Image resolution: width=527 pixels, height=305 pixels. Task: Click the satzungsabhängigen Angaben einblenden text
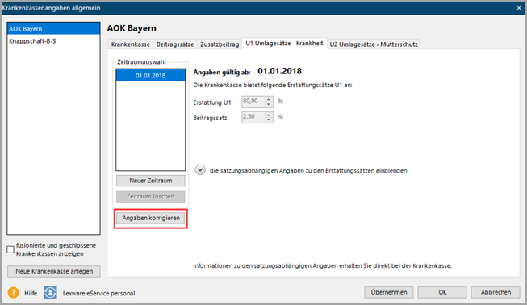click(308, 170)
